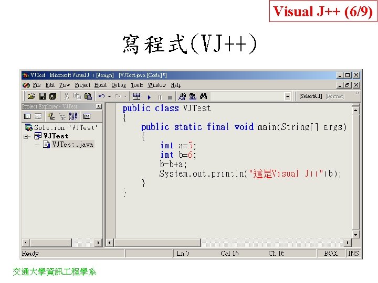The image size is (378, 283).
Task: Open the Redo history dropdown arrow
Action: (x=125, y=96)
